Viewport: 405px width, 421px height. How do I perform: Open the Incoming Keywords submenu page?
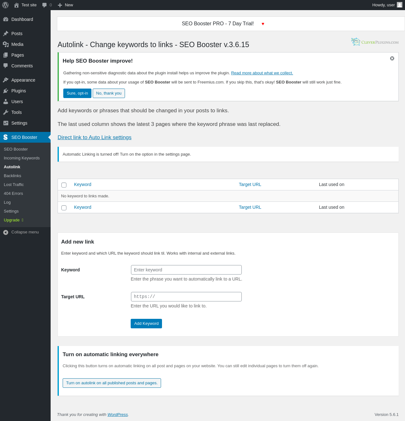coord(22,158)
